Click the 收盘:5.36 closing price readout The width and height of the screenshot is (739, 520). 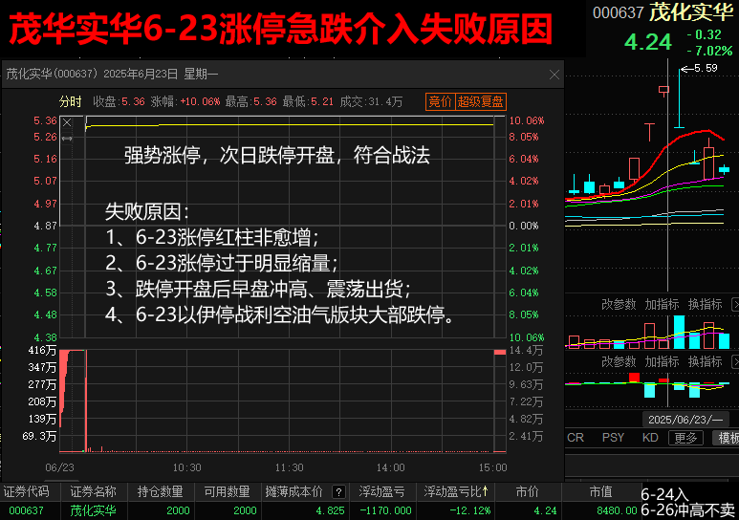tap(119, 101)
